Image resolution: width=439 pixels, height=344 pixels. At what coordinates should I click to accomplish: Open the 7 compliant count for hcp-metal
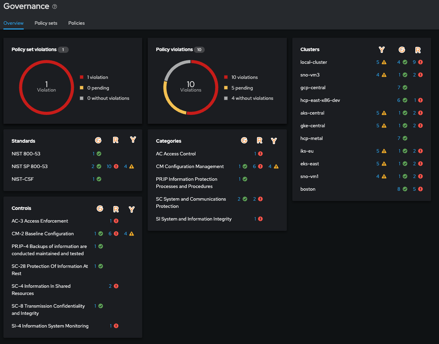pyautogui.click(x=399, y=138)
